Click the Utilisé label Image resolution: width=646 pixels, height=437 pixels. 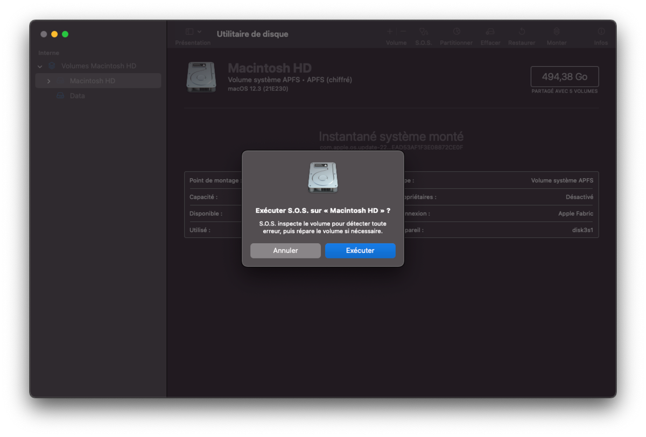click(200, 230)
